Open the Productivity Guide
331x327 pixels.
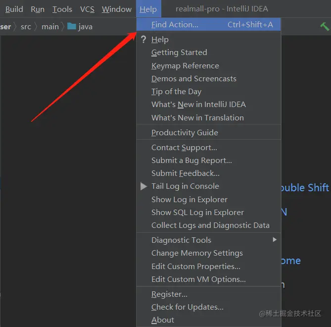tap(209, 132)
